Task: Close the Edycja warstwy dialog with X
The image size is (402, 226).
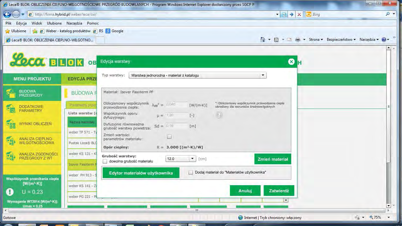Action: pos(291,62)
